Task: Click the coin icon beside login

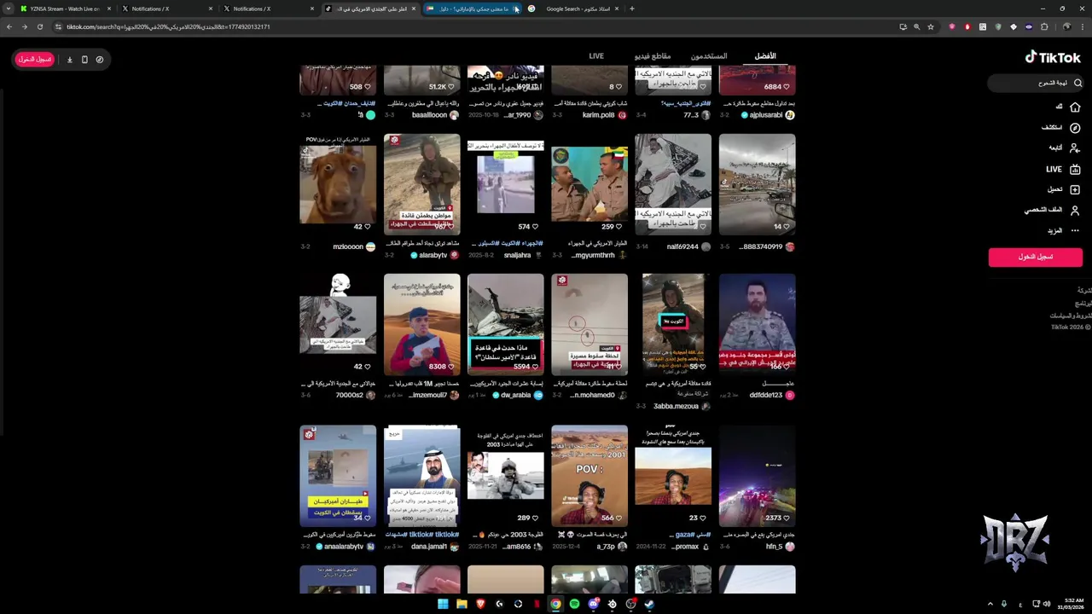Action: 100,60
